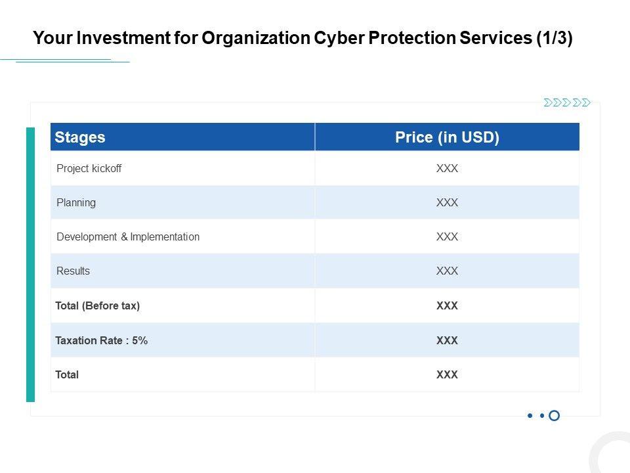
Task: Click the hollow circle dot icon
Action: click(554, 415)
